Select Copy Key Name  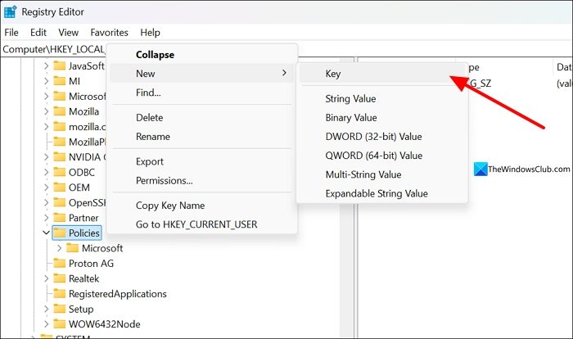point(201,206)
